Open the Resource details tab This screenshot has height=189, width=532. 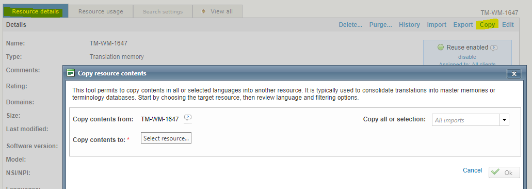click(x=35, y=11)
